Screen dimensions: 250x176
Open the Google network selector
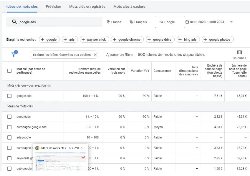(170, 21)
